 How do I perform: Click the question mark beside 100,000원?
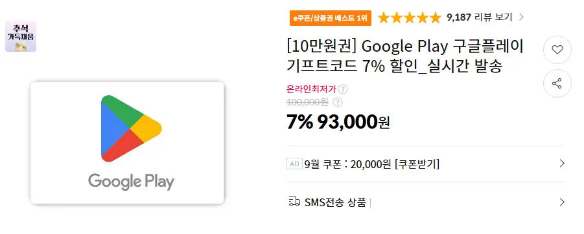coord(338,102)
